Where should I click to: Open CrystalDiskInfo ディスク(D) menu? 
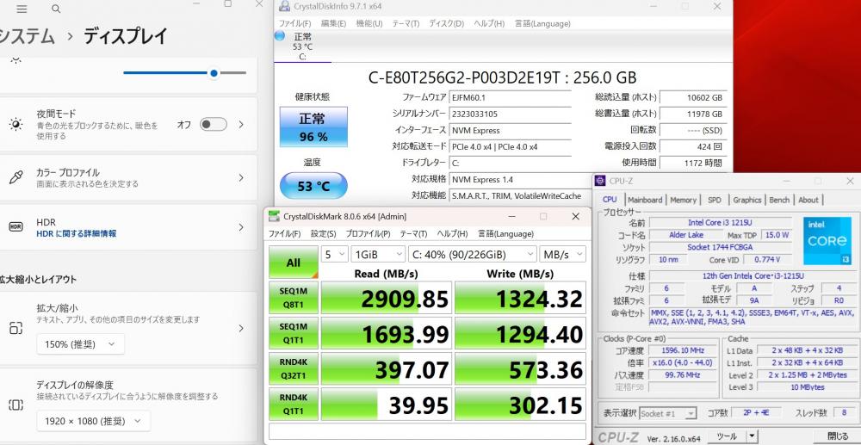pyautogui.click(x=446, y=23)
